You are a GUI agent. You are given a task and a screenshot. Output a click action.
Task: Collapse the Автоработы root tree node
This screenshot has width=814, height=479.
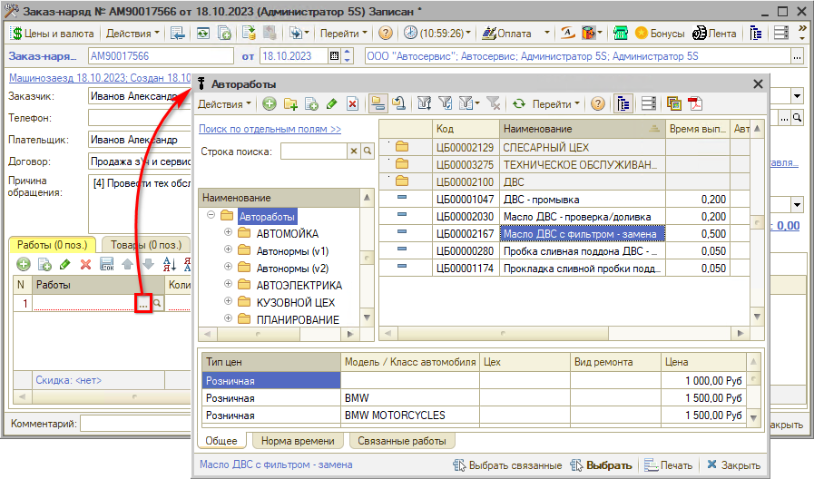click(211, 215)
